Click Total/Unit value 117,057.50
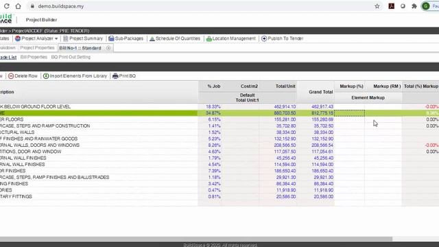The width and height of the screenshot is (439, 247). coord(285,152)
